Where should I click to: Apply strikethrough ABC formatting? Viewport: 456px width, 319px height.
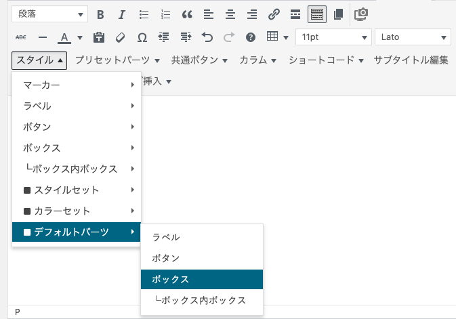click(x=21, y=37)
